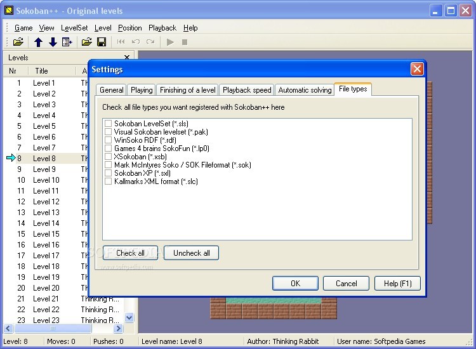Image resolution: width=476 pixels, height=349 pixels.
Task: Select Level 5 in levels list
Action: 44,126
